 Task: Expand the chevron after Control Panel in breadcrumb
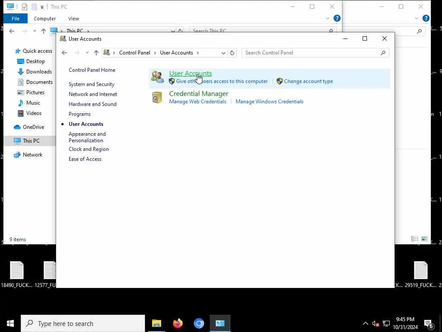(155, 53)
